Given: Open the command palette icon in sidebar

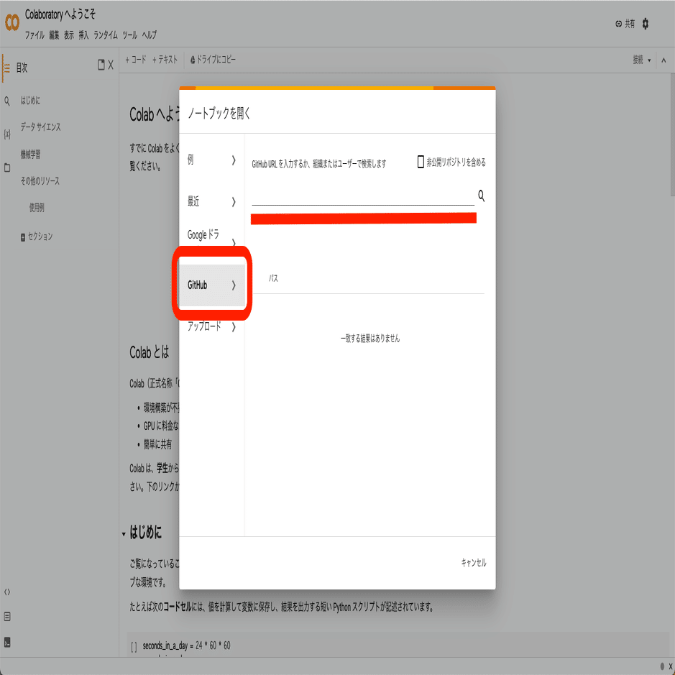Looking at the screenshot, I should (7, 617).
